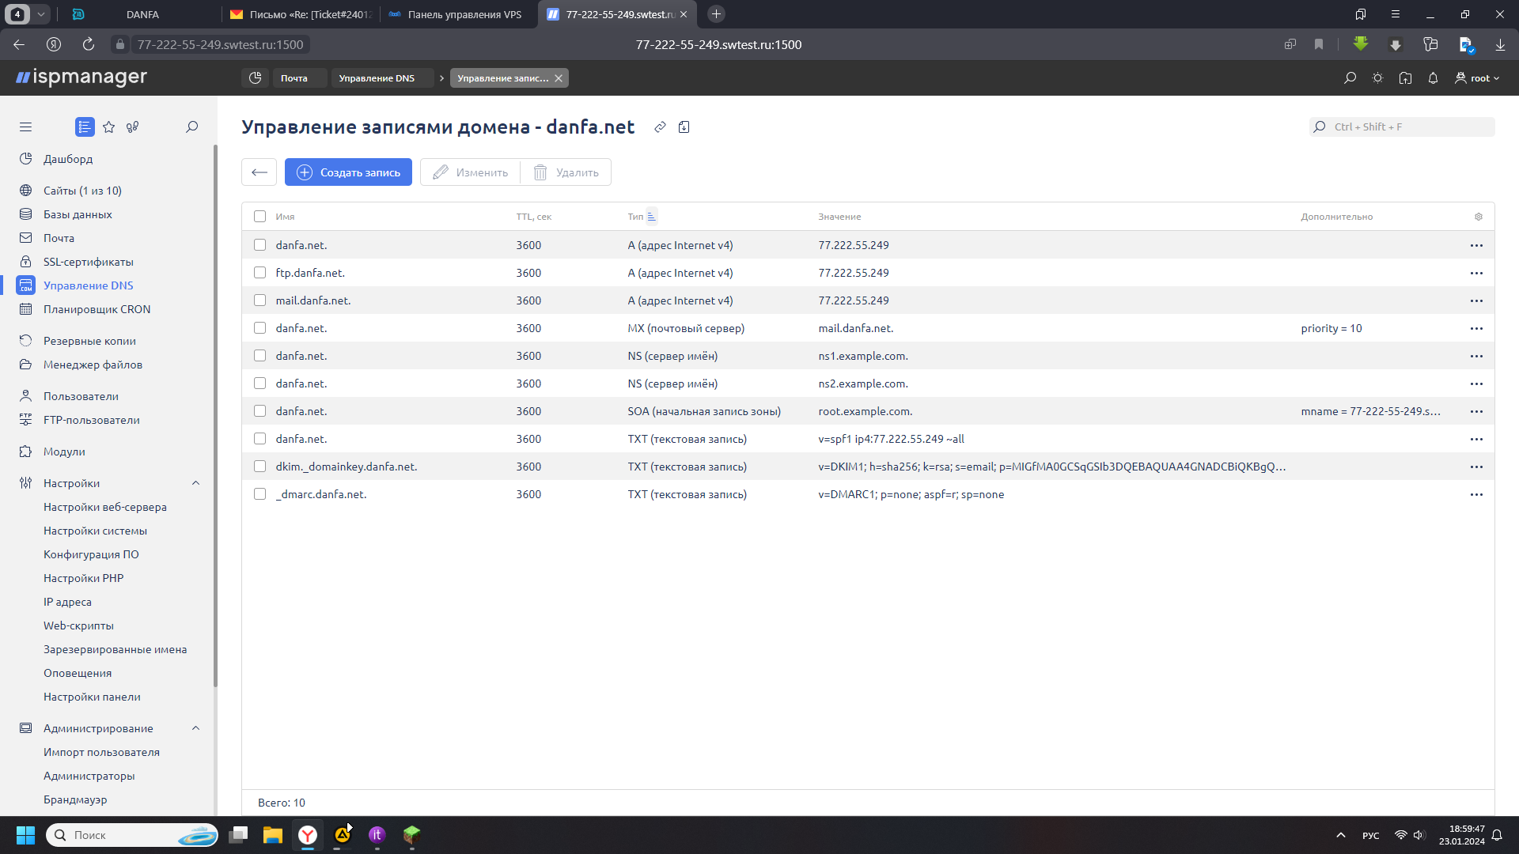Screen dimensions: 1519x854
Task: Close the Управление записями panel tab
Action: [559, 78]
